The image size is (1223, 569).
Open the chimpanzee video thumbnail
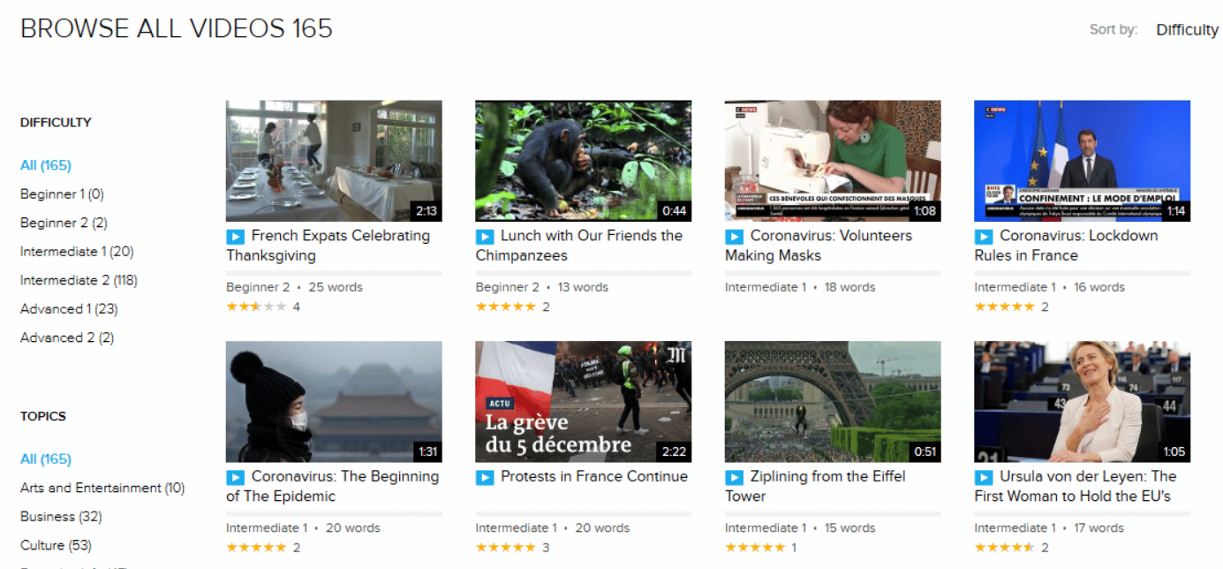(x=583, y=160)
